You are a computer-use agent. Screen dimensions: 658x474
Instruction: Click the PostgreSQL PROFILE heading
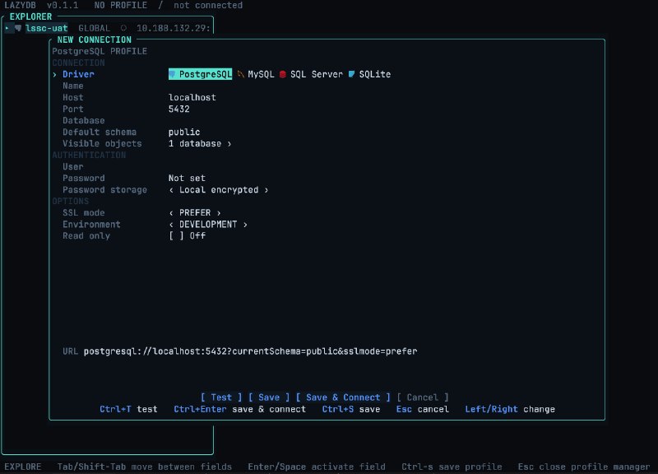click(x=100, y=51)
